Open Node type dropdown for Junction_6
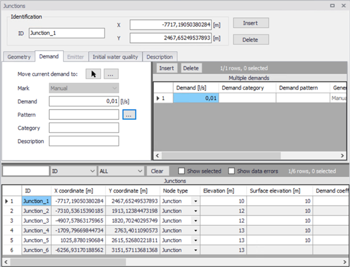Screen dimensions: 350x267 195,250
